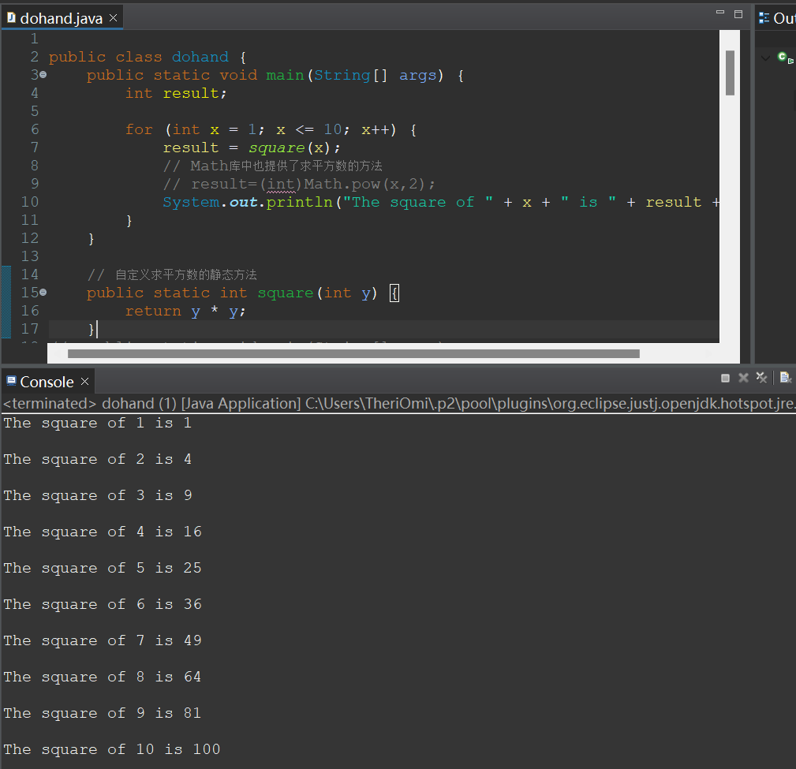Click console line 'The square of 2 is 4'
Screen dimensions: 796x769
pos(98,459)
